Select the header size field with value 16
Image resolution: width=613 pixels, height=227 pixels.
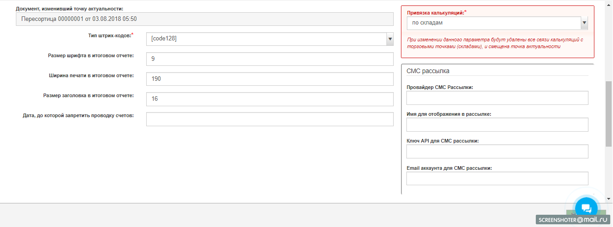pyautogui.click(x=270, y=99)
